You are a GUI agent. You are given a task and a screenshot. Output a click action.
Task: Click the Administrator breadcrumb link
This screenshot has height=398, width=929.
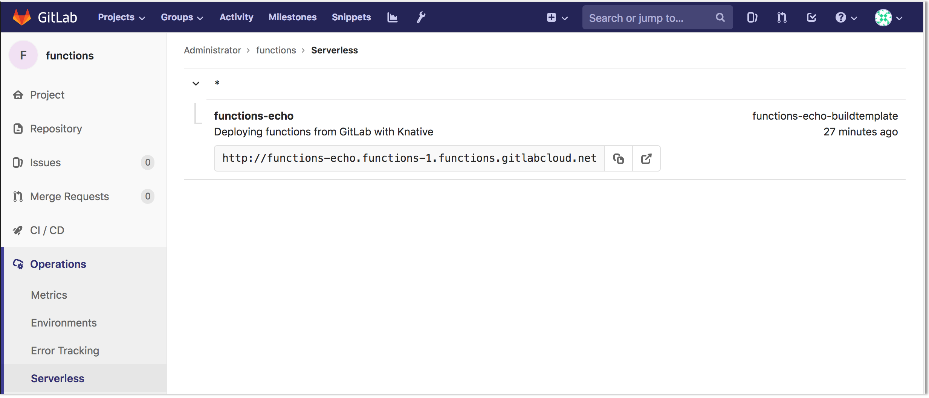(212, 50)
